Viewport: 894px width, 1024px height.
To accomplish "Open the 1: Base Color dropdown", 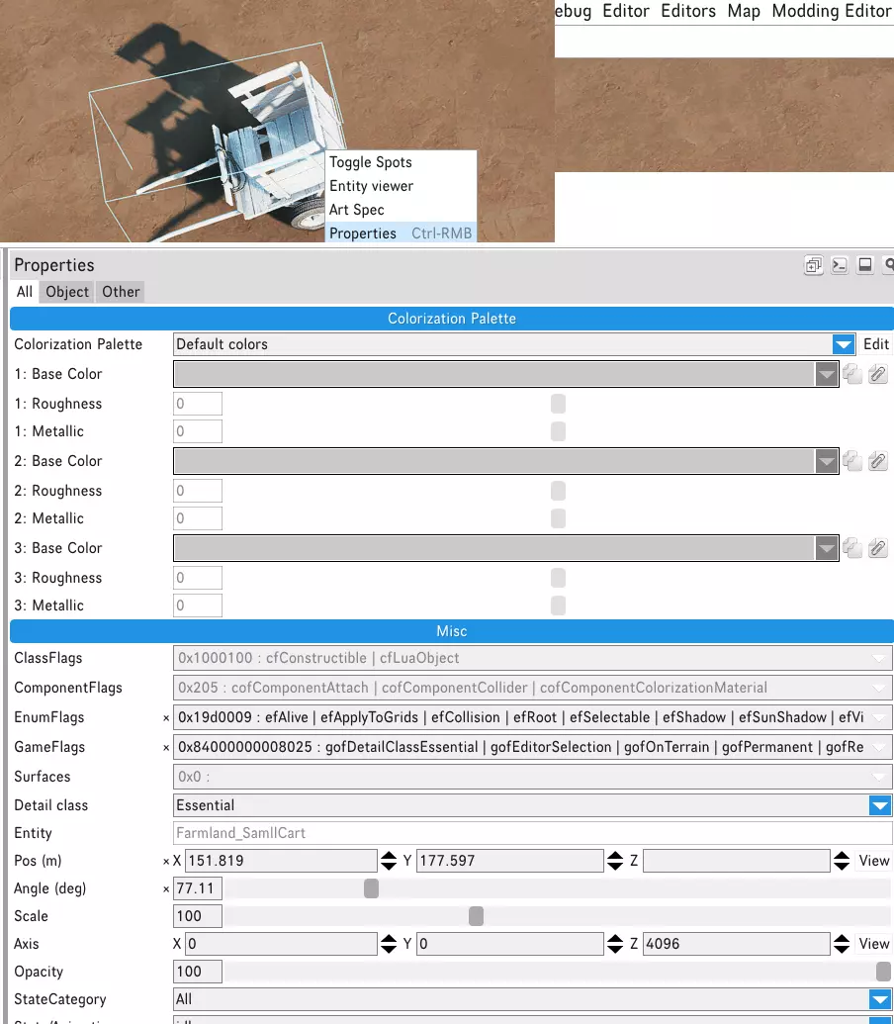I will click(827, 374).
